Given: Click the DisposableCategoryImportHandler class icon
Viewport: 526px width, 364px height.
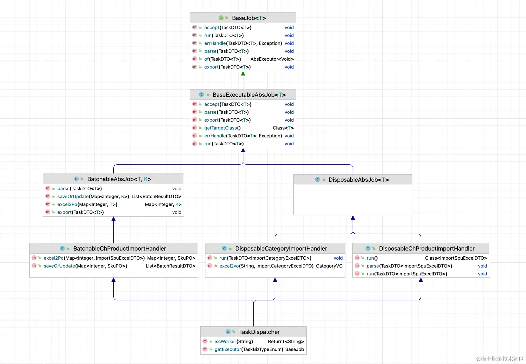Looking at the screenshot, I should [224, 248].
